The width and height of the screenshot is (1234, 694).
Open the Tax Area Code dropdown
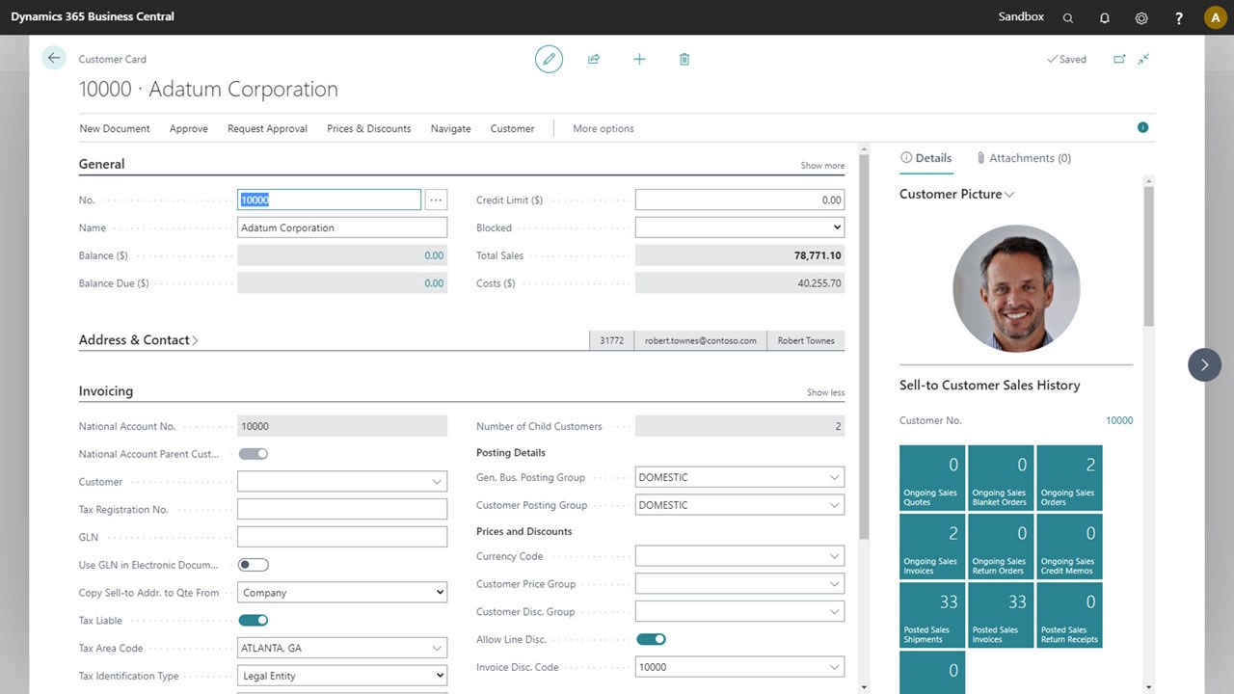[342, 648]
